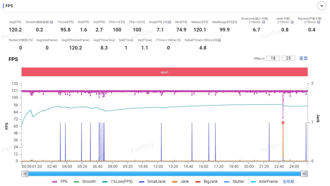Toggle BigJank legend entry
Image resolution: width=330 pixels, height=186 pixels.
[x=207, y=182]
